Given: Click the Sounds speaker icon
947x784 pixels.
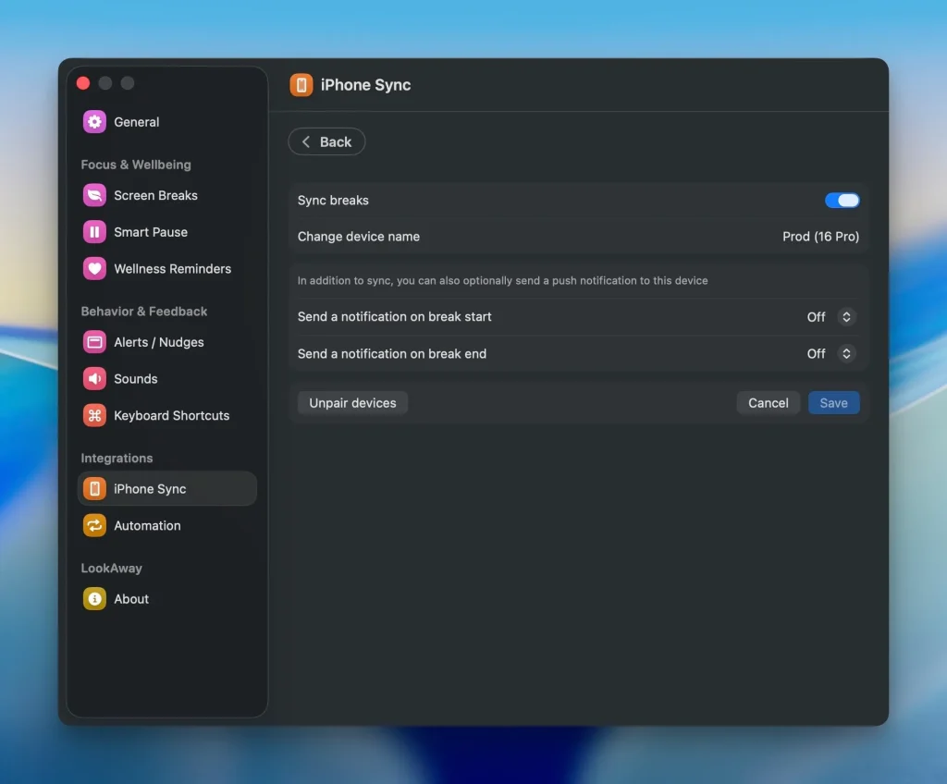Looking at the screenshot, I should click(94, 379).
